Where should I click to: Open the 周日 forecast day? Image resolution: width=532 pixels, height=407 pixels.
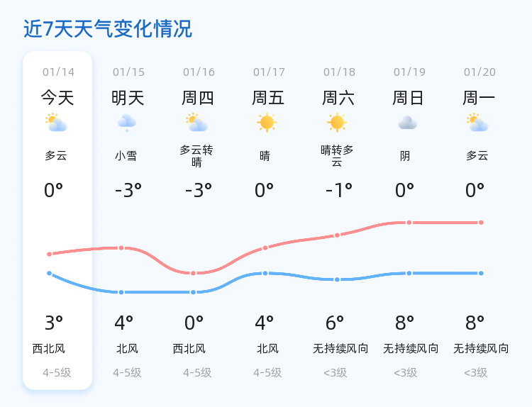pyautogui.click(x=409, y=97)
